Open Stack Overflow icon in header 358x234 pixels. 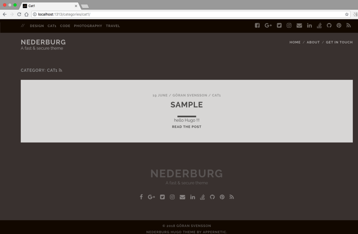pyautogui.click(x=319, y=25)
